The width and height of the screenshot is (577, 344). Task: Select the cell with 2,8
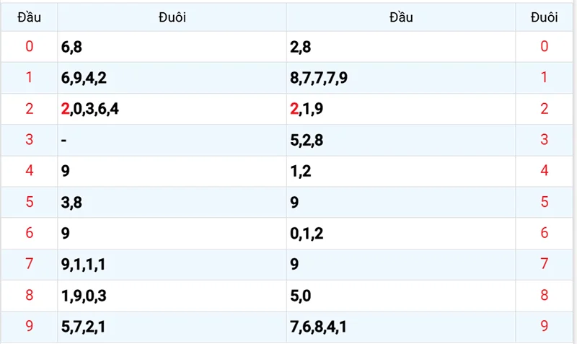[x=301, y=47]
